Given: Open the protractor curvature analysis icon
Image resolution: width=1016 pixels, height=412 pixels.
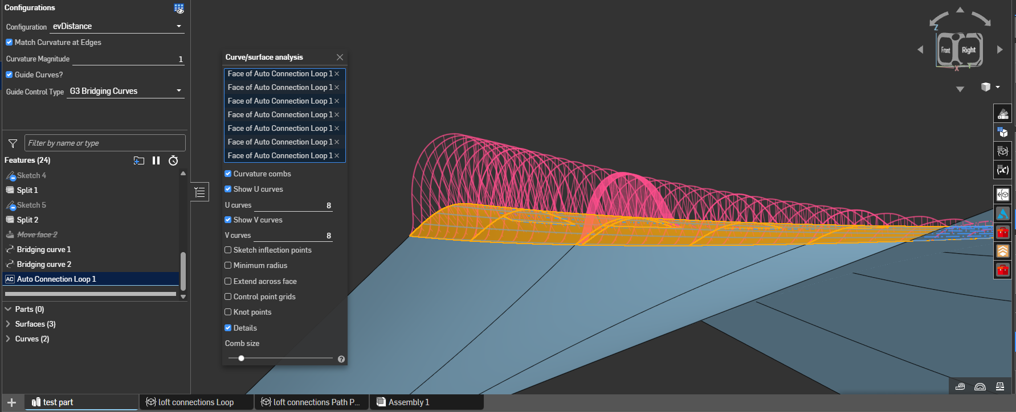Looking at the screenshot, I should point(980,387).
